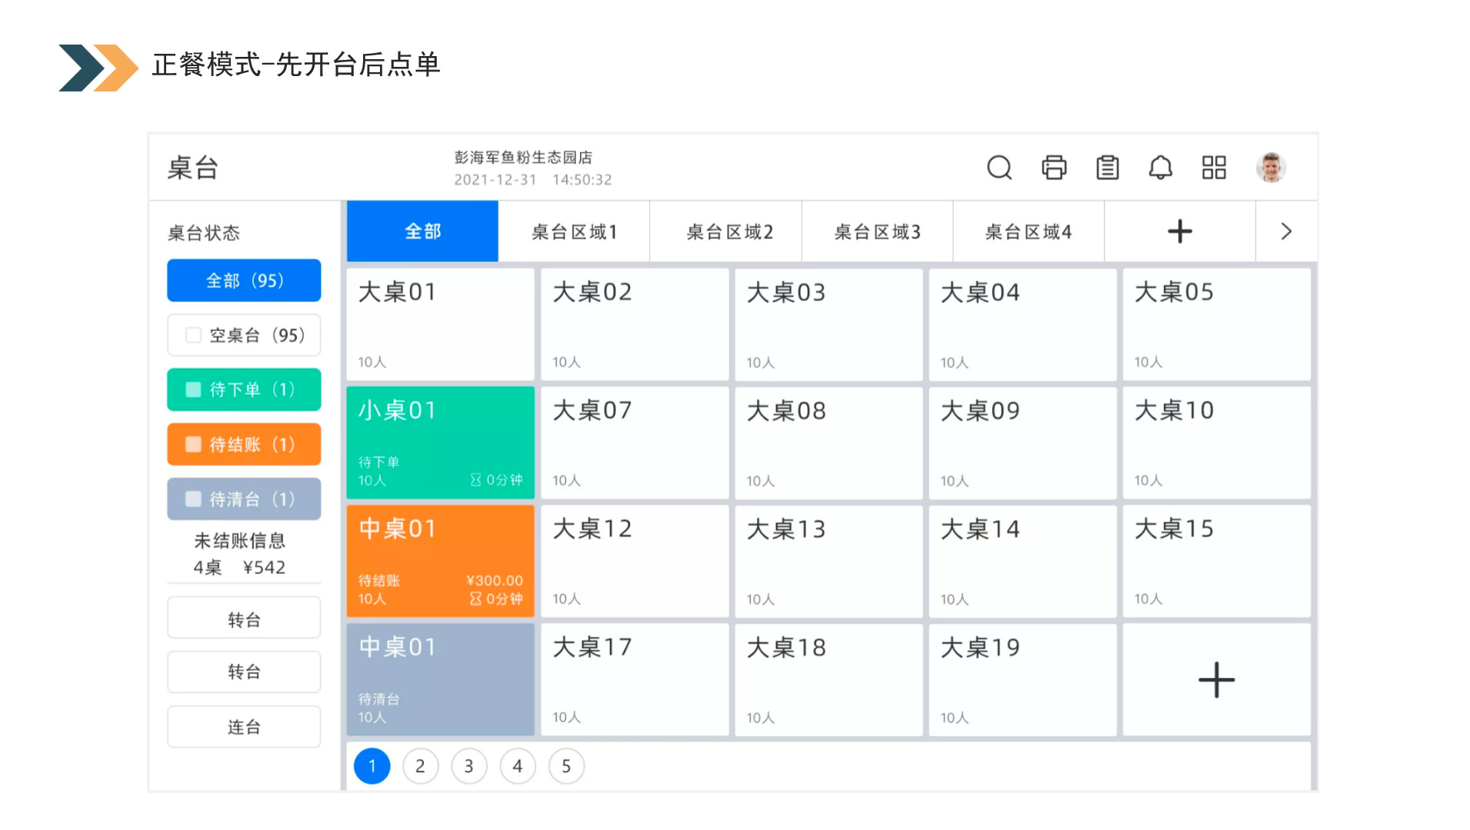1470x830 pixels.
Task: Add a new table area tab with plus
Action: pos(1178,231)
